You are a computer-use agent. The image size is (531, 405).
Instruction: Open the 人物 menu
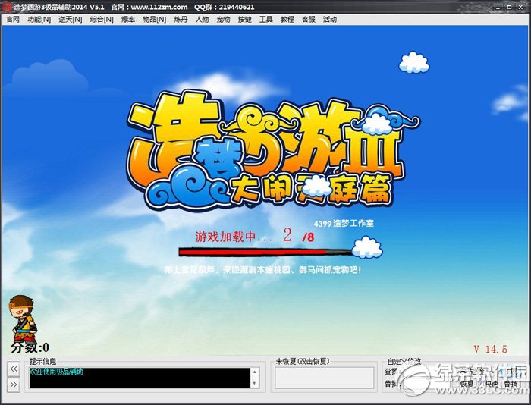(202, 20)
